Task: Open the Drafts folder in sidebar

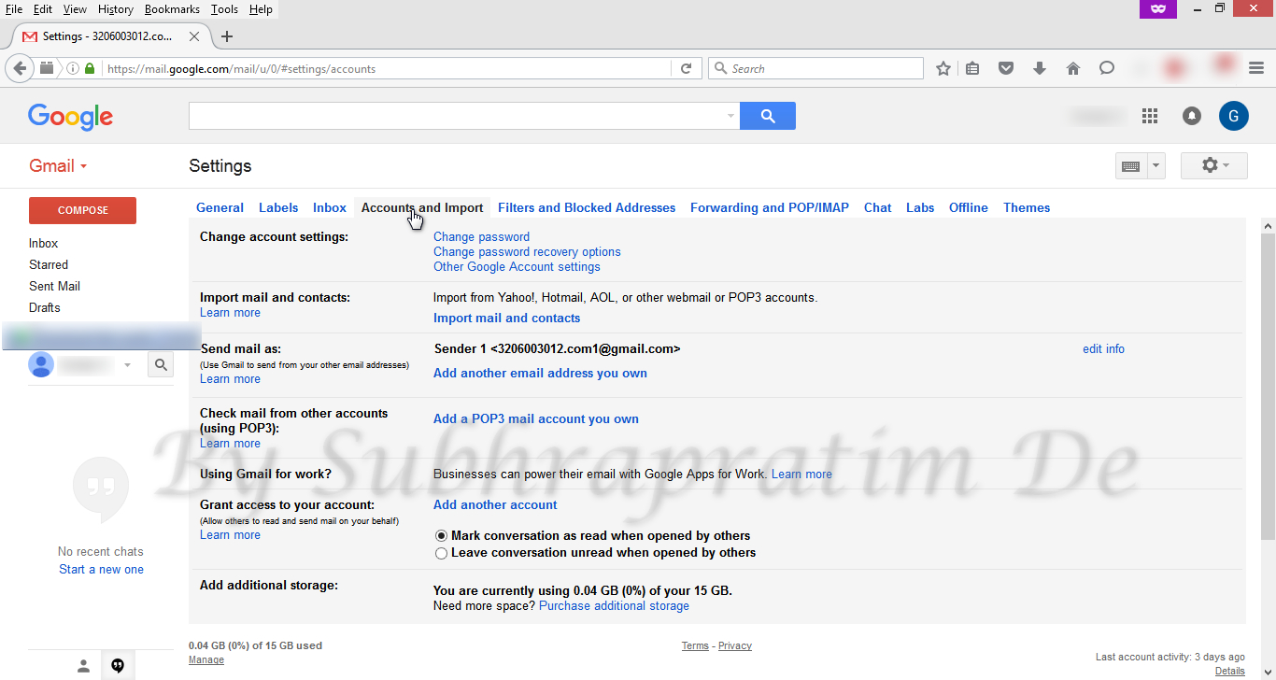Action: coord(45,308)
